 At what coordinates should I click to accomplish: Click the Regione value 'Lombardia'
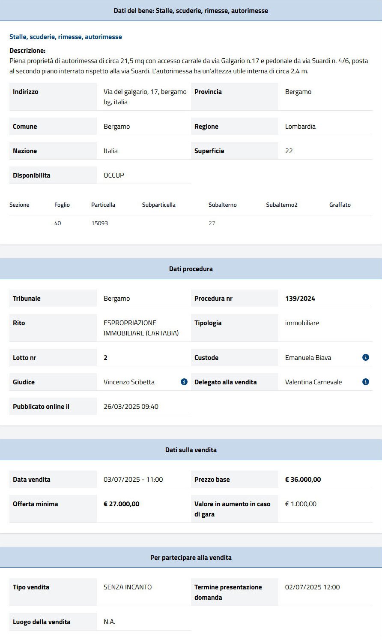click(x=300, y=127)
